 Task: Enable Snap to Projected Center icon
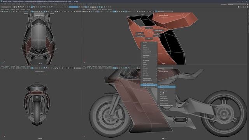[x=47, y=7]
